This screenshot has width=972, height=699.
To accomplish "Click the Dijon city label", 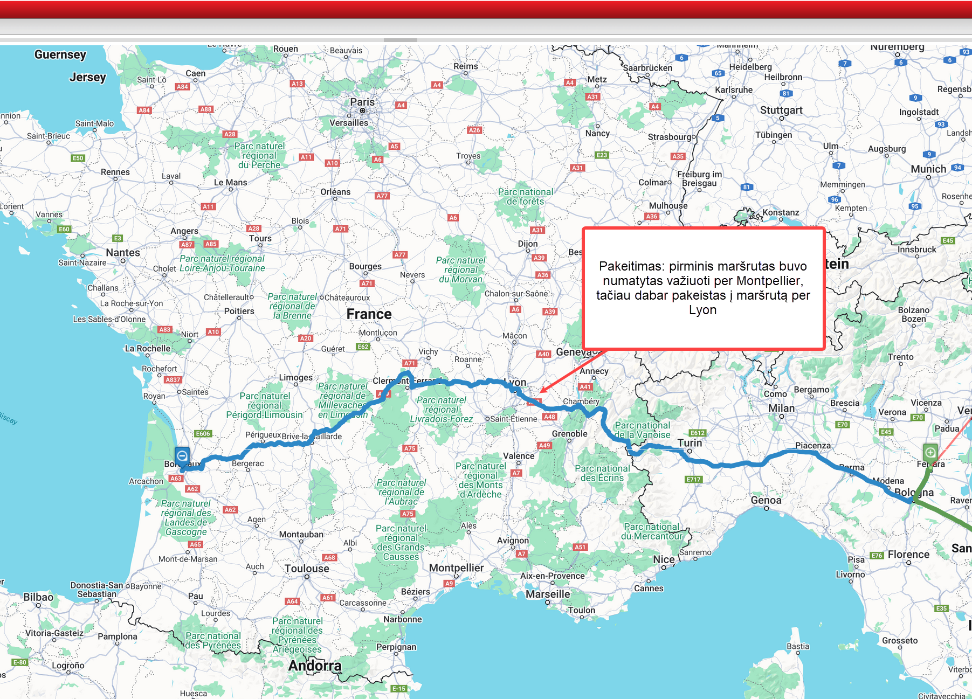I will 528,244.
